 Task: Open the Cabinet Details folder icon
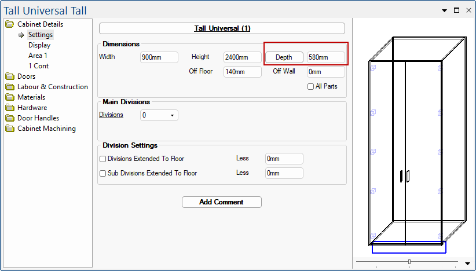[9, 24]
